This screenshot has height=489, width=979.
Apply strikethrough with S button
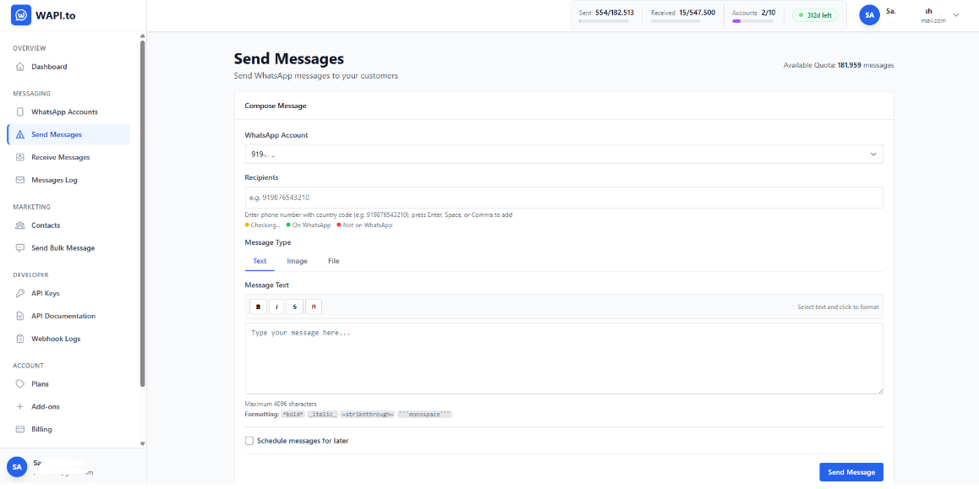(295, 307)
